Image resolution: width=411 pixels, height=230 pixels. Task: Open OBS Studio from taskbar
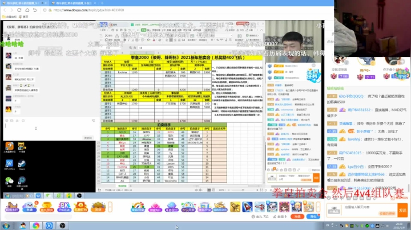(x=62, y=225)
